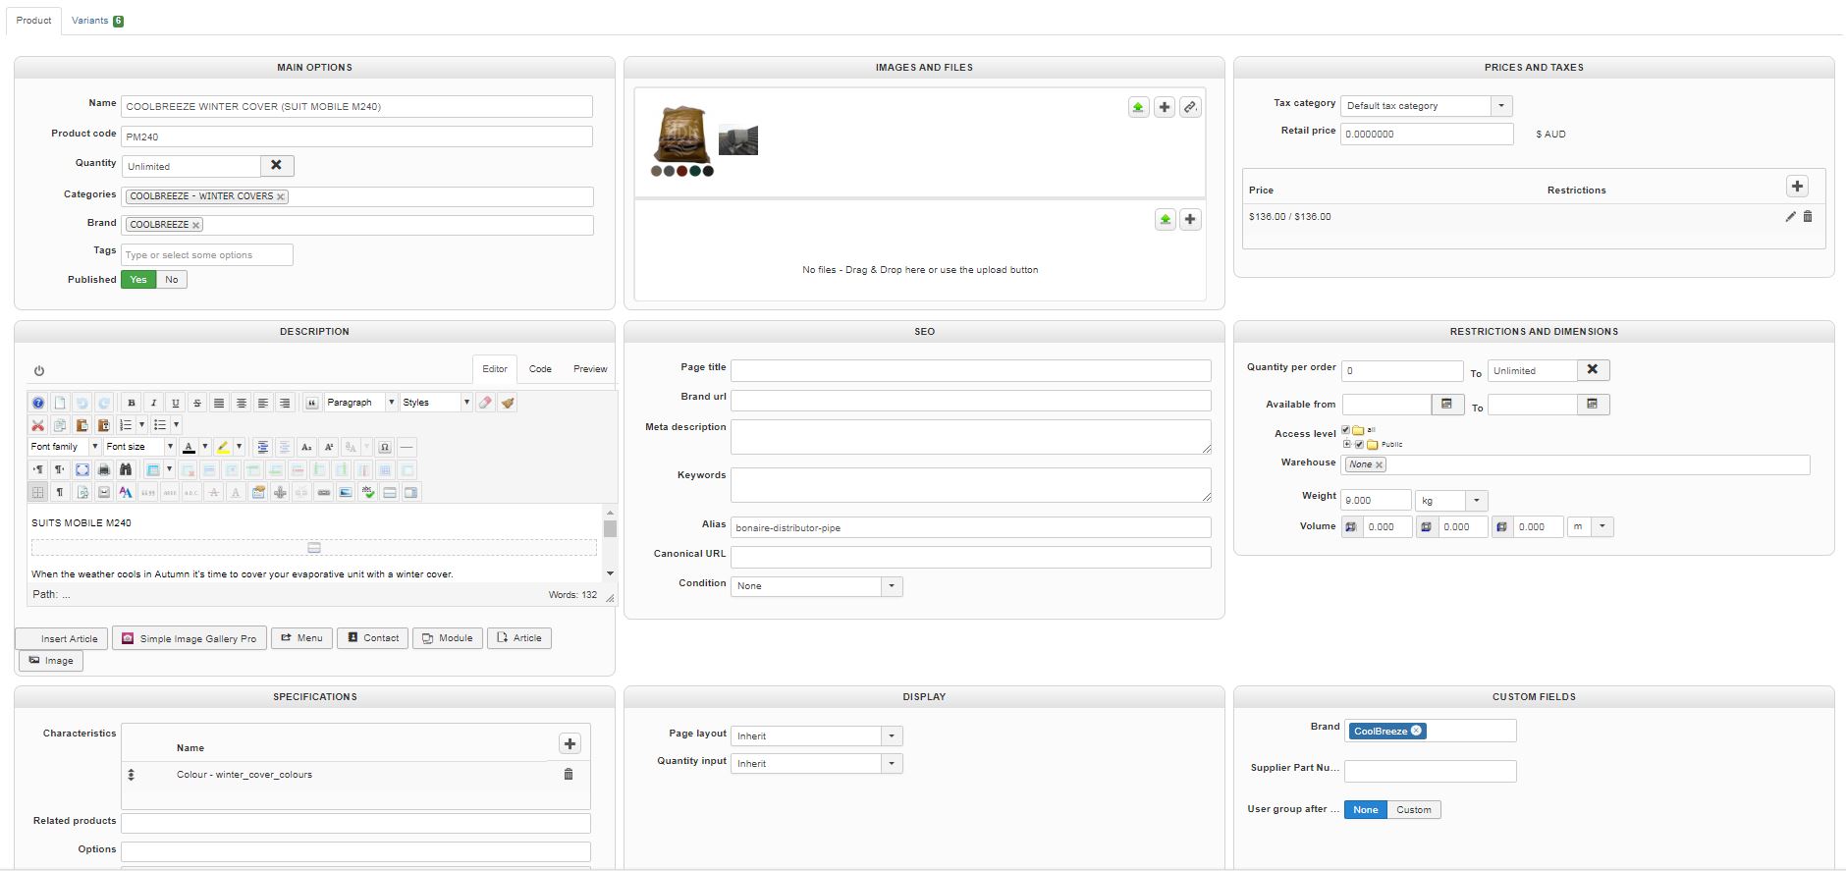Edit the $136.00 price with pencil icon

tap(1790, 217)
